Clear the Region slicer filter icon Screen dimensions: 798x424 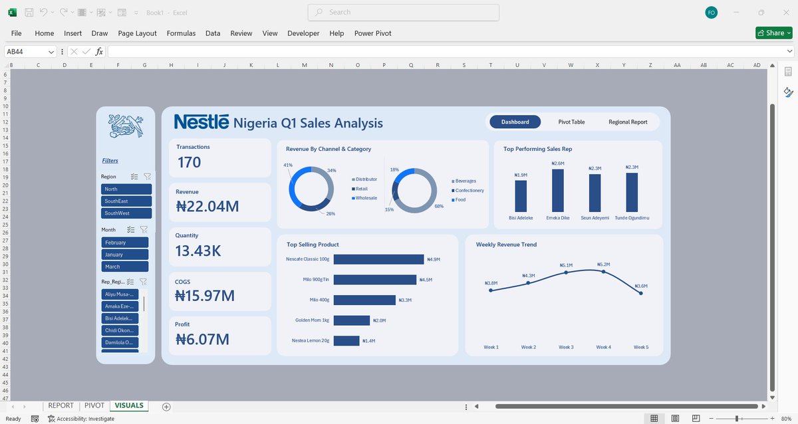click(x=147, y=177)
